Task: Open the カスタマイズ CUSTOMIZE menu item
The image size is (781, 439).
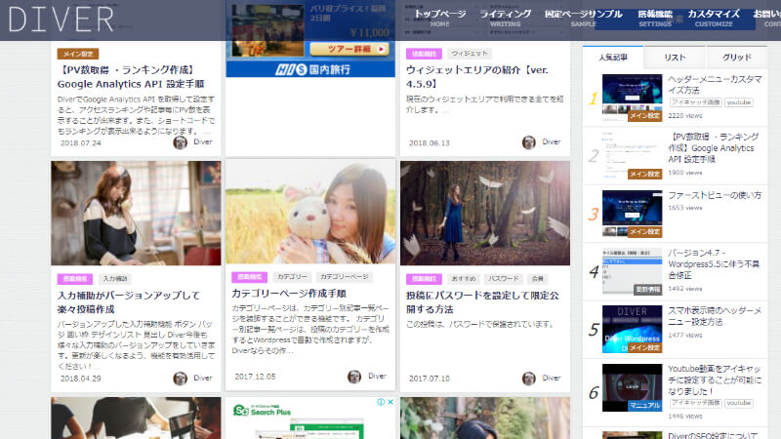Action: (714, 18)
